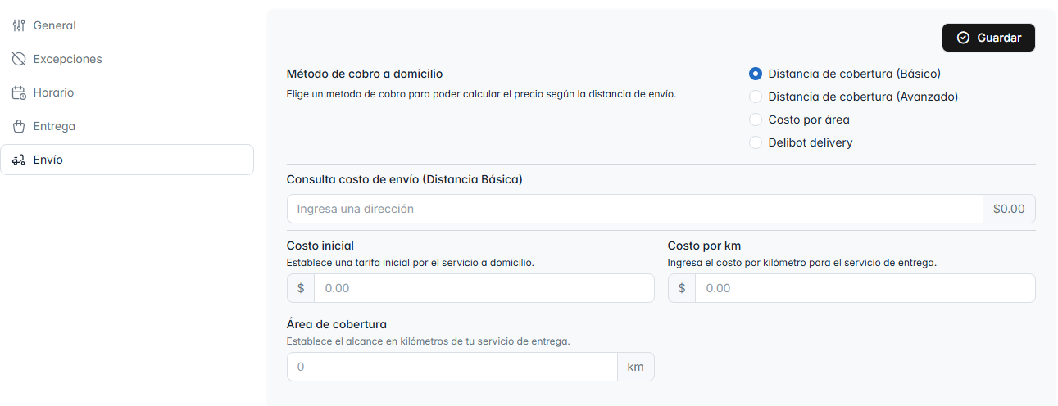This screenshot has height=406, width=1058.
Task: Click the $0.00 shipping cost result
Action: (x=1009, y=209)
